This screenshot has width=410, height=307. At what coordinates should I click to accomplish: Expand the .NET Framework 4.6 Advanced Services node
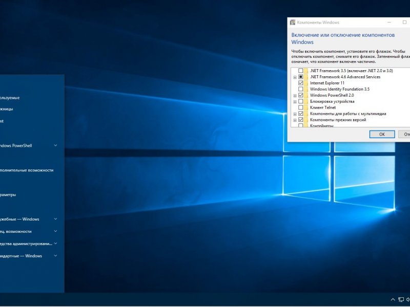pyautogui.click(x=295, y=77)
